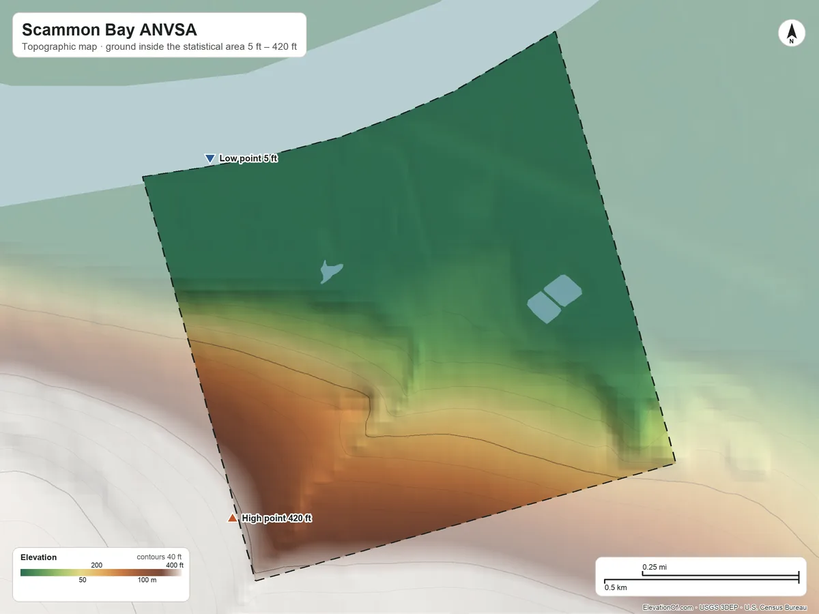The image size is (819, 614).
Task: Click the orange high point triangle marker
Action: click(x=233, y=518)
